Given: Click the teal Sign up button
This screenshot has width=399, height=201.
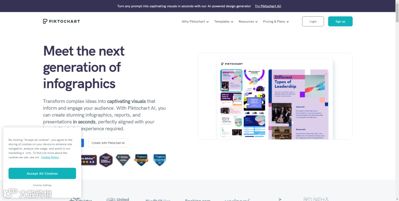Looking at the screenshot, I should tap(340, 21).
